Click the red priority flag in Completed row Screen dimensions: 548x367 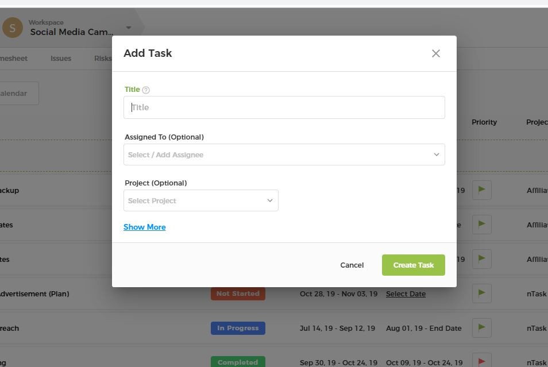coord(481,361)
